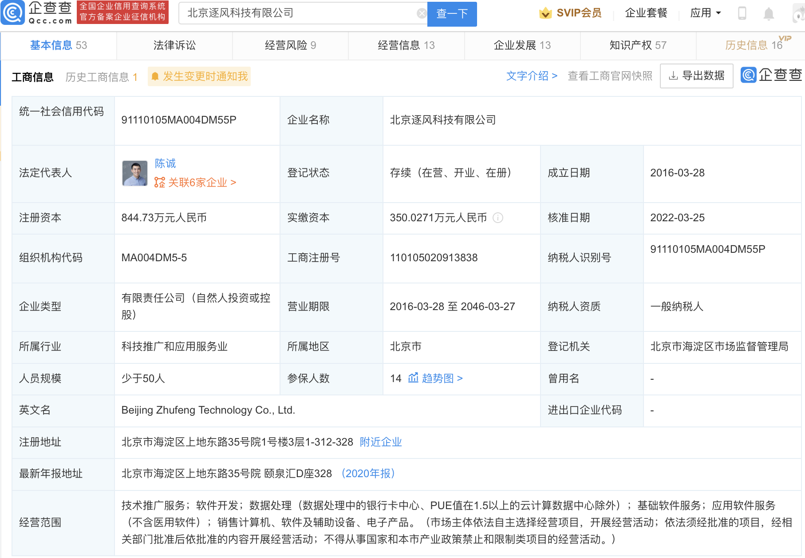This screenshot has width=805, height=558.
Task: Clear the search box with the X icon
Action: point(422,14)
